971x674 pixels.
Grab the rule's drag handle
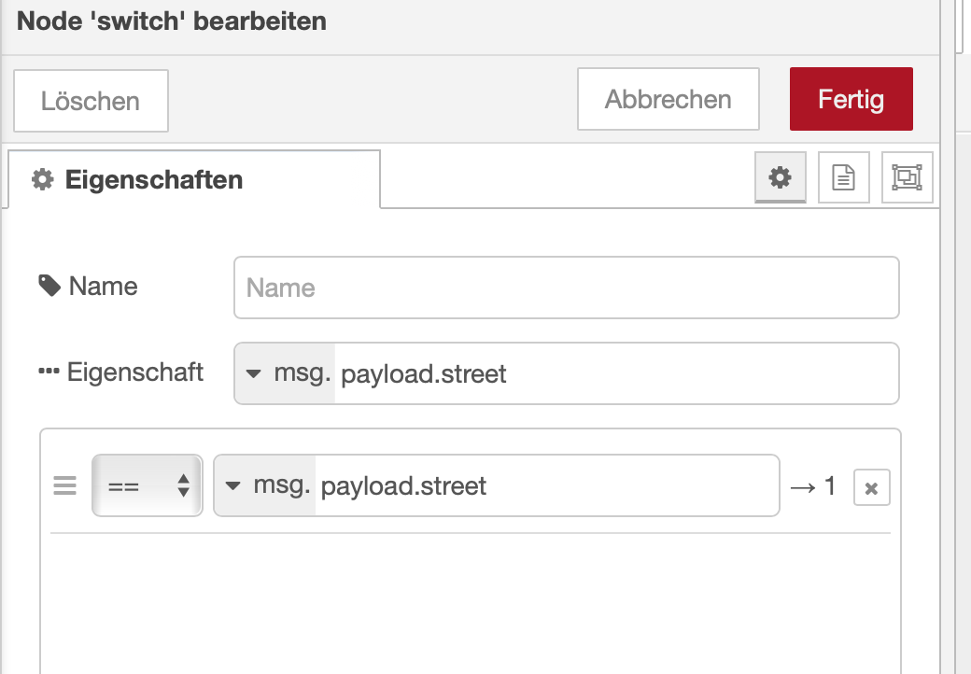click(64, 486)
